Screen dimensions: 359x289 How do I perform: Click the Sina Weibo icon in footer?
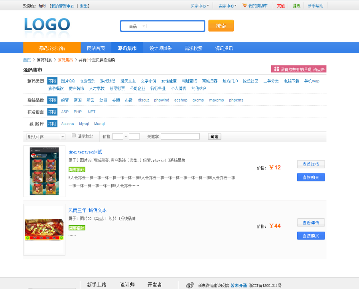[x=190, y=285]
